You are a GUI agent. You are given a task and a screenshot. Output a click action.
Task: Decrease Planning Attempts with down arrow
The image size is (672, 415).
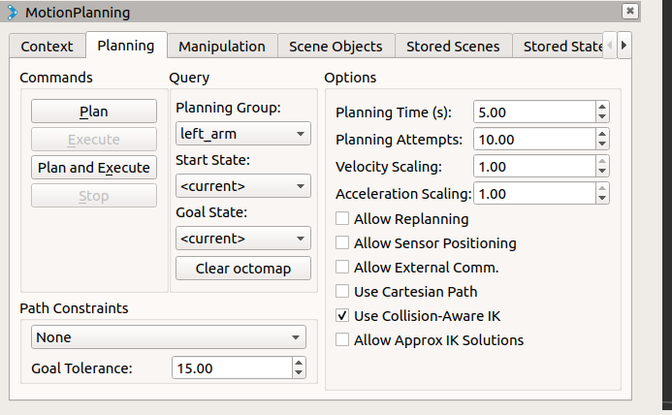[602, 144]
